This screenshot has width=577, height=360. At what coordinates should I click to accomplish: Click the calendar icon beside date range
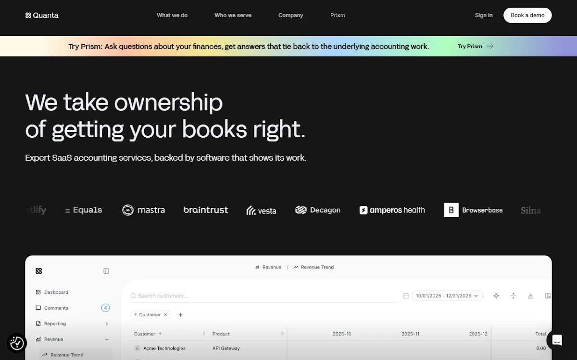(x=406, y=296)
